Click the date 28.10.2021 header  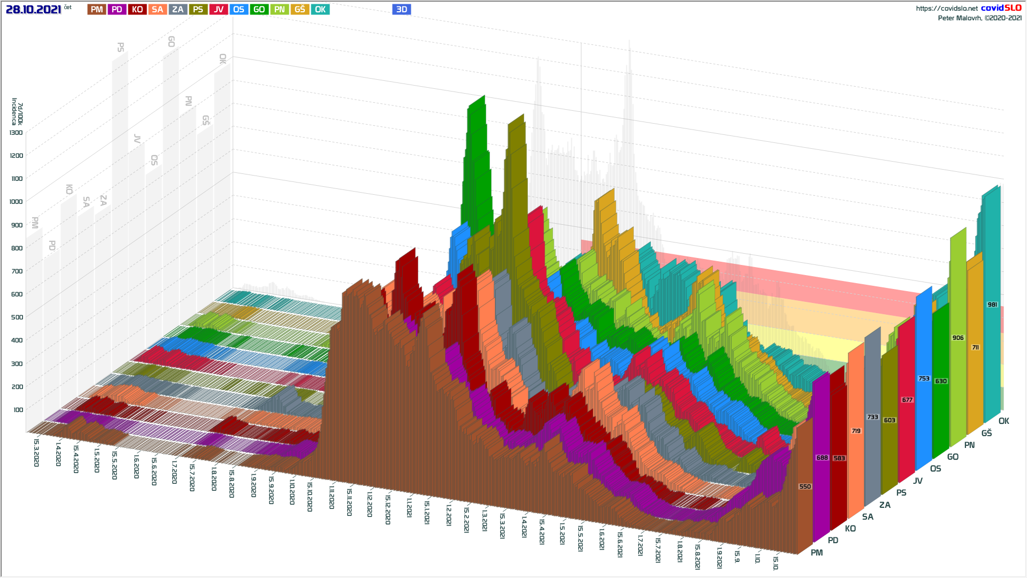click(33, 10)
